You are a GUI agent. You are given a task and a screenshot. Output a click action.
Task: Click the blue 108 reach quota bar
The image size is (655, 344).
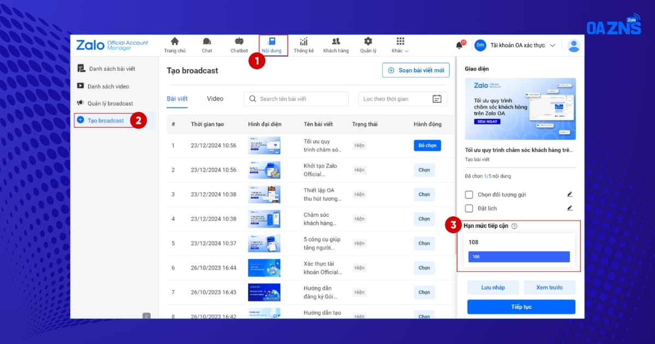[519, 257]
